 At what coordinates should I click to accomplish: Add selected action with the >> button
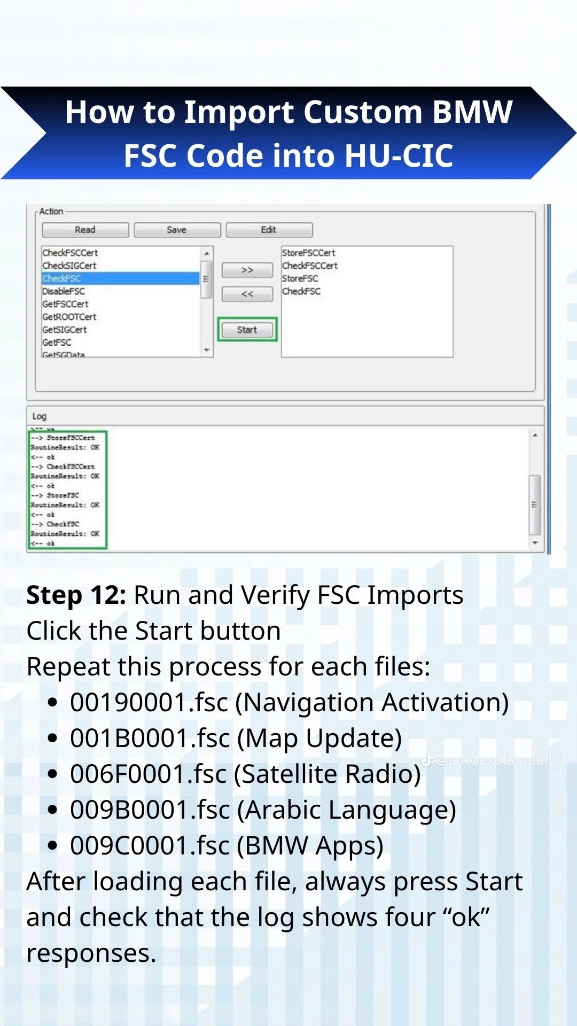tap(247, 270)
